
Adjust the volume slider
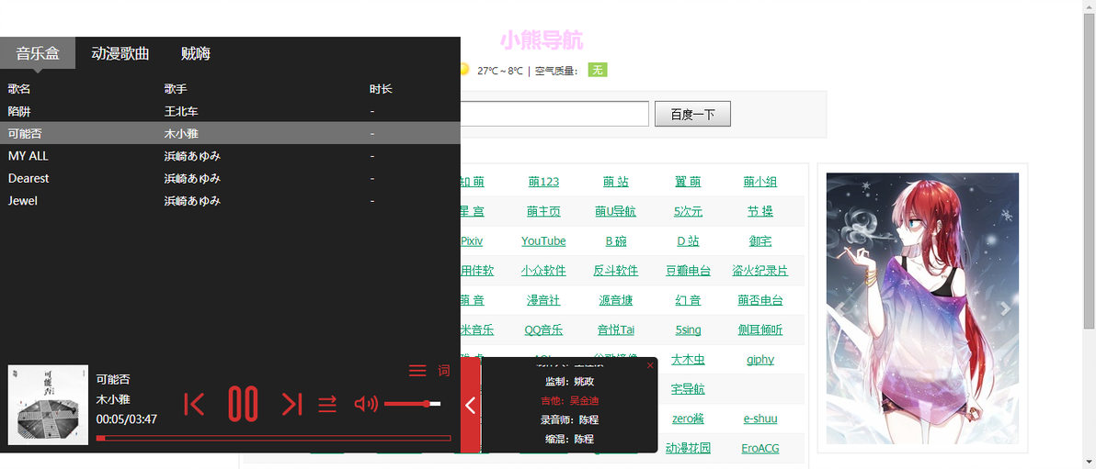tap(413, 404)
